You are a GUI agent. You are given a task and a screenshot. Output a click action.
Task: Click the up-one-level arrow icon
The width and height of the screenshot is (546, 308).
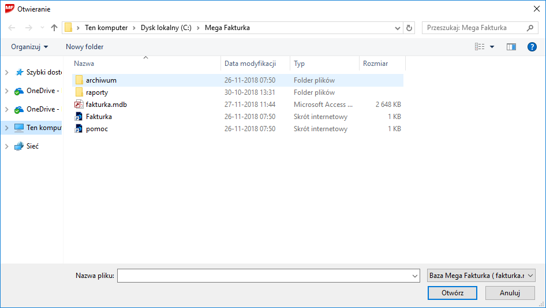click(54, 28)
